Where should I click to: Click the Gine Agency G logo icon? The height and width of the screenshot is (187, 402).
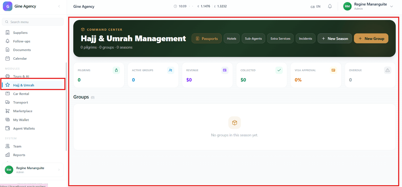[x=8, y=6]
